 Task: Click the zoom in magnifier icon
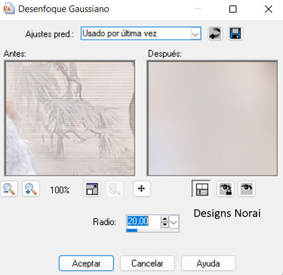(31, 189)
